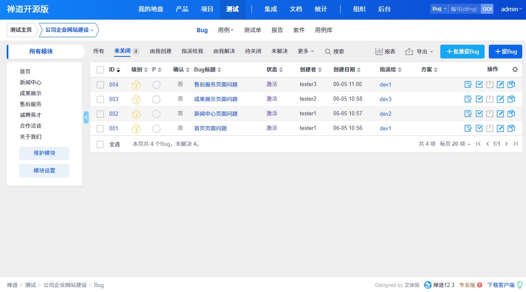
Task: Click 测试主页 breadcrumb button
Action: pyautogui.click(x=21, y=30)
